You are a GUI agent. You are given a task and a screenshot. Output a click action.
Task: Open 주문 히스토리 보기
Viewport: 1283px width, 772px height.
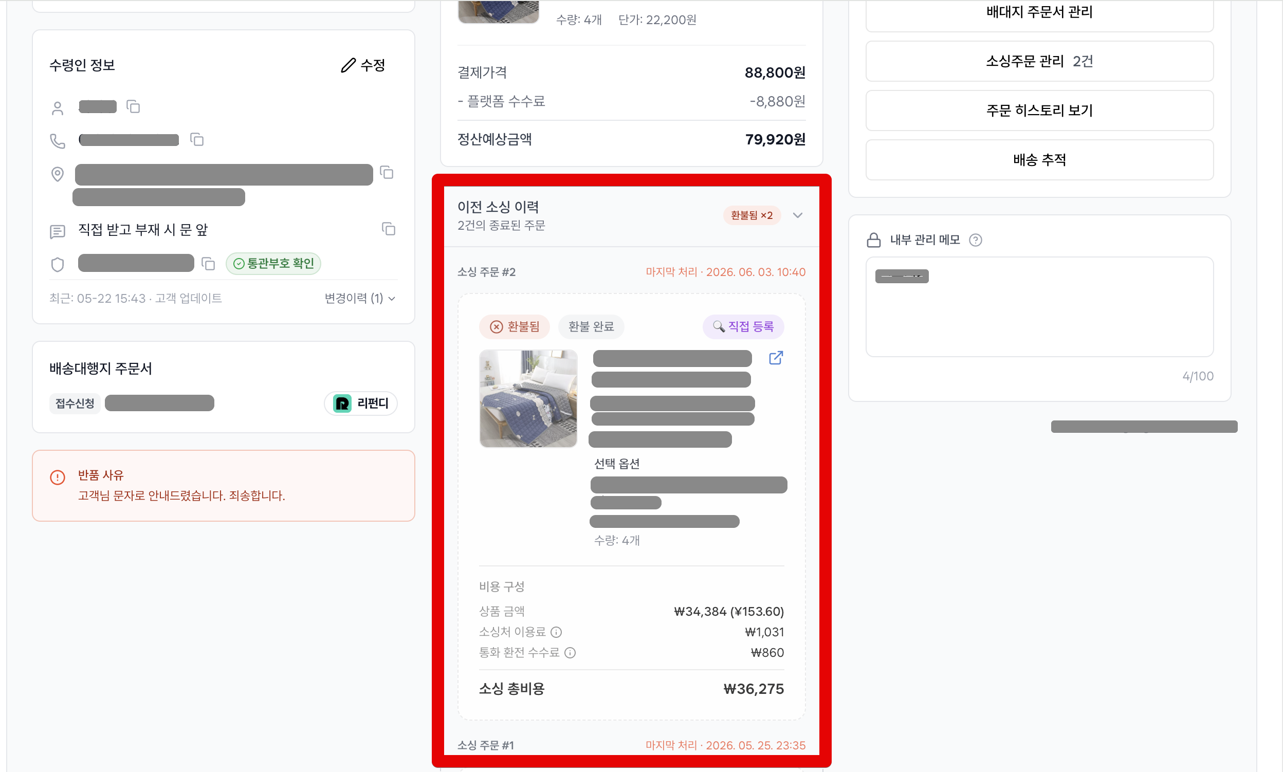1039,111
